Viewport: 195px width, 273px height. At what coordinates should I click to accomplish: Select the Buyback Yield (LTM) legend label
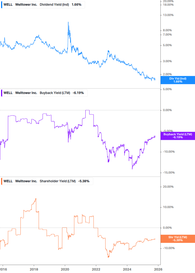coord(55,93)
